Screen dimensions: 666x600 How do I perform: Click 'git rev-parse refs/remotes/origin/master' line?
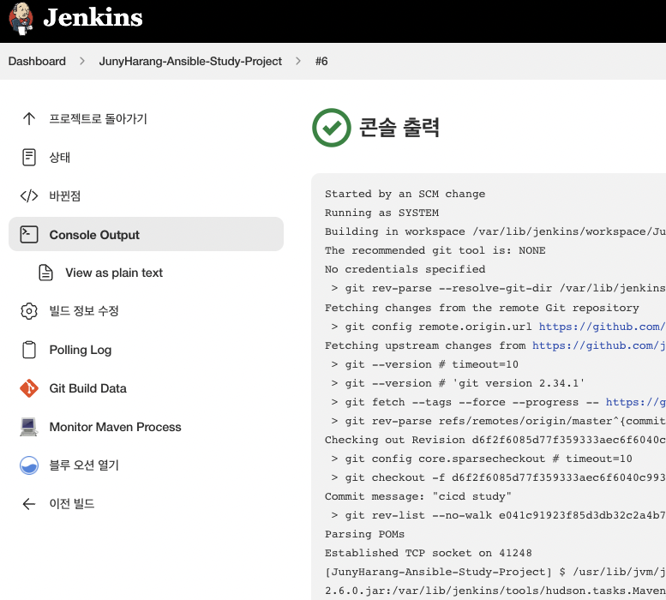(498, 421)
